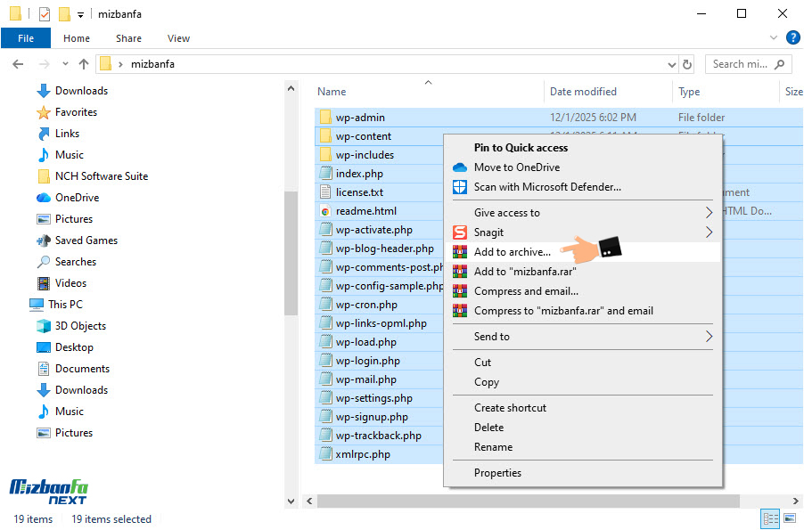
Task: Click the Search mizbanfa input box
Action: point(740,64)
